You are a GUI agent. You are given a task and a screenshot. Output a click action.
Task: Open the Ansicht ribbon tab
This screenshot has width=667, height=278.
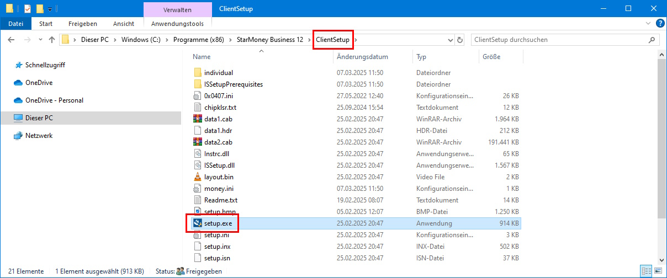click(124, 24)
